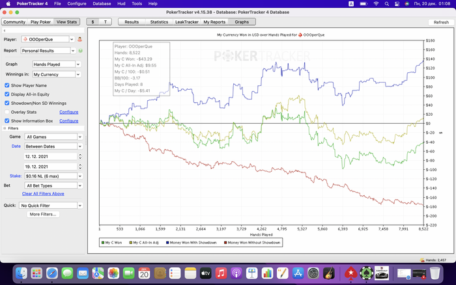Switch to cash ($) mode toggle
This screenshot has height=285, width=456.
tap(93, 21)
